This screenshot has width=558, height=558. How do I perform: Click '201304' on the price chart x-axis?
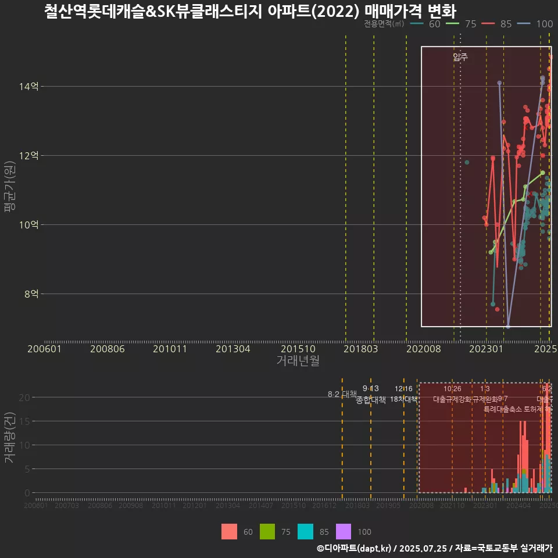click(x=233, y=349)
